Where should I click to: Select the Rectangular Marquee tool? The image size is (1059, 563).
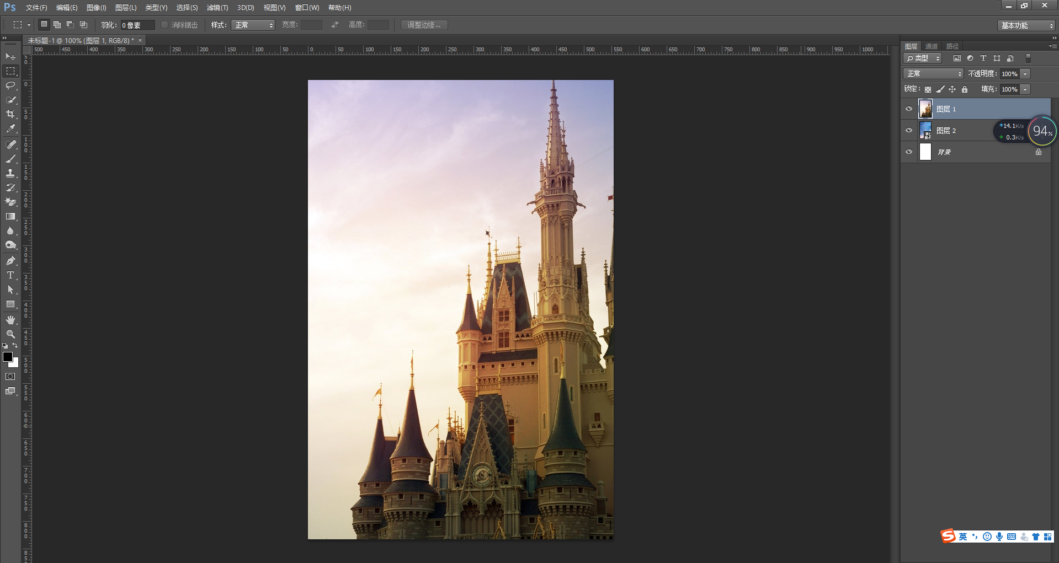pyautogui.click(x=10, y=71)
